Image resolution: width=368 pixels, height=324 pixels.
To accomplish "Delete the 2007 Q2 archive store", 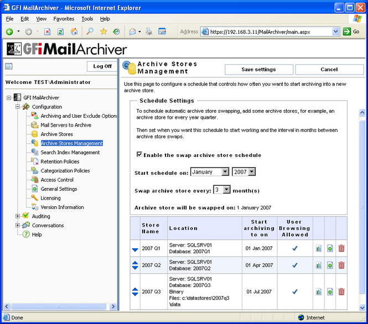I will [341, 265].
